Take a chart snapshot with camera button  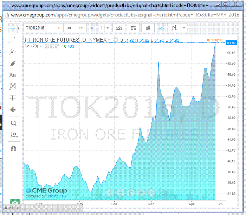(15, 202)
